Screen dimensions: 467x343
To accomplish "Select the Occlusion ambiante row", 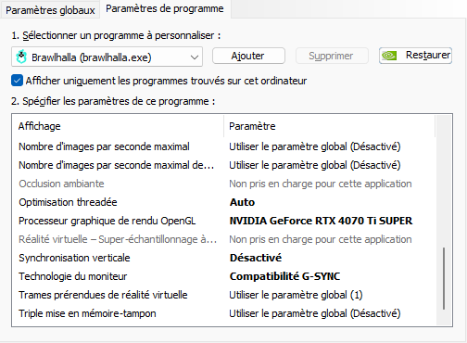I will point(224,184).
